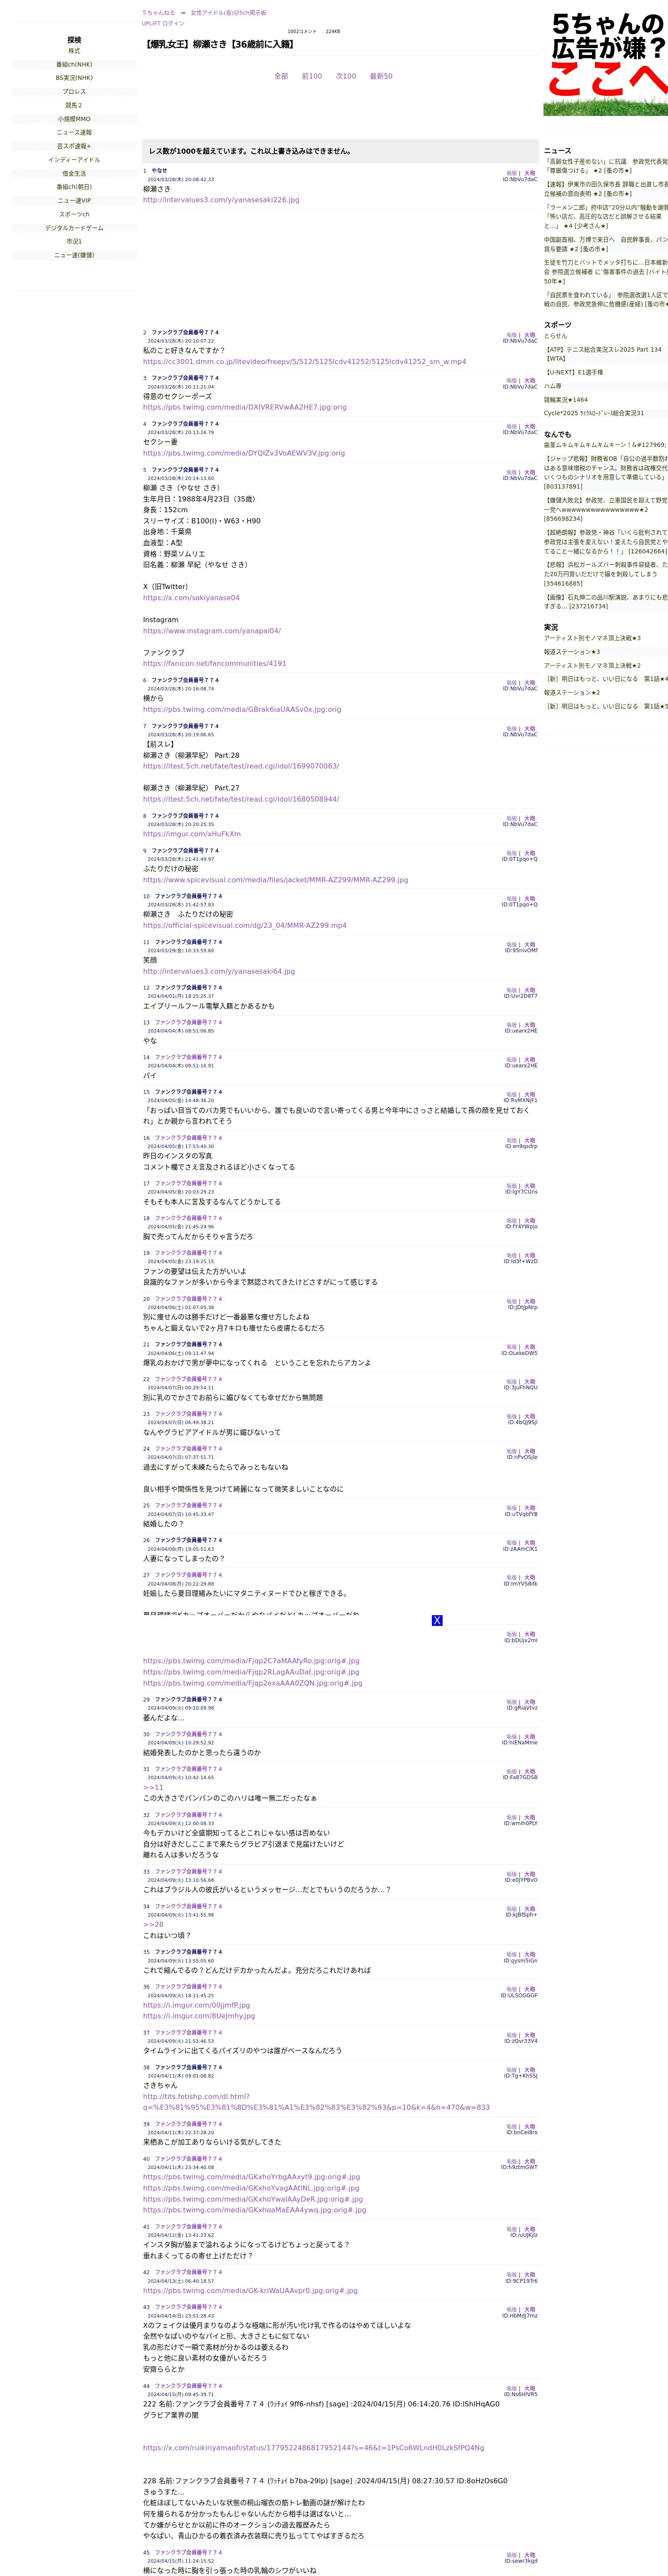Click poster name on post 13
Viewport: 668px width, 2576px height.
pos(188,1023)
